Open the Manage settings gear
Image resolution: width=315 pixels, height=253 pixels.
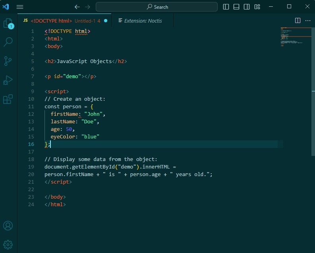coord(8,244)
